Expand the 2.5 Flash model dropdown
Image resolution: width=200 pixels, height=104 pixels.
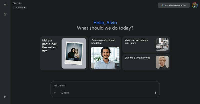point(20,8)
